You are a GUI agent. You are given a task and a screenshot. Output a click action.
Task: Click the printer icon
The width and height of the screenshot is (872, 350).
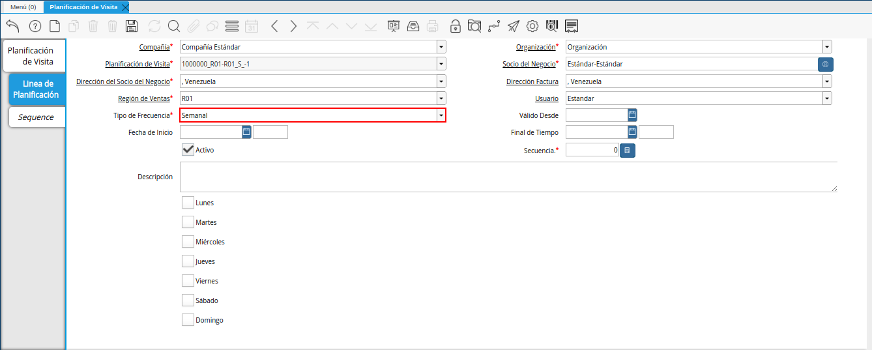(433, 26)
